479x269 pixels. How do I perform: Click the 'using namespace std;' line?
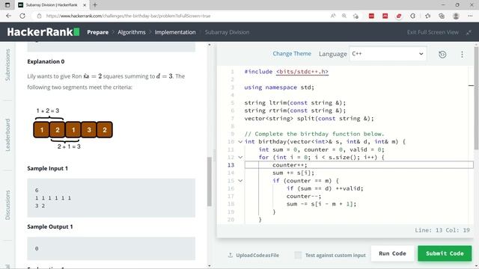279,87
